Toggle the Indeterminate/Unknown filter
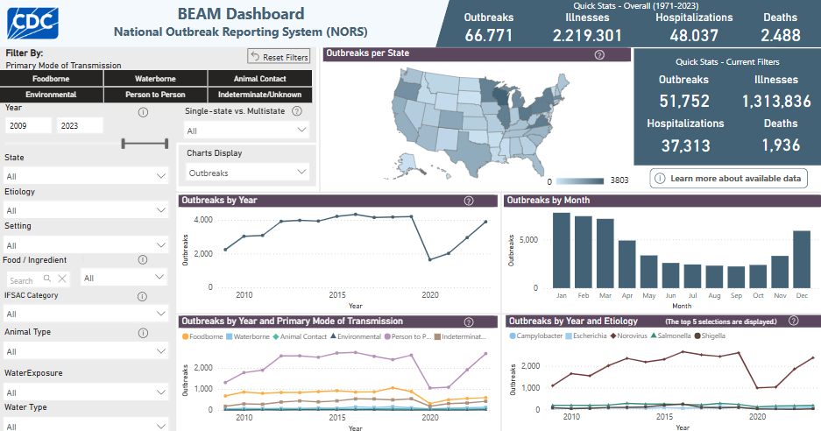The width and height of the screenshot is (821, 431). point(259,95)
